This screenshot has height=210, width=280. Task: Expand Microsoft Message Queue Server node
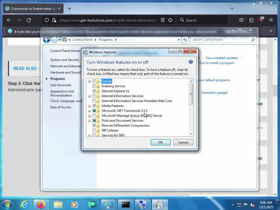click(x=89, y=116)
